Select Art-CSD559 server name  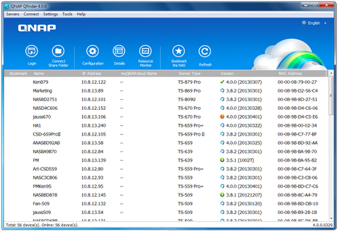pos(45,169)
